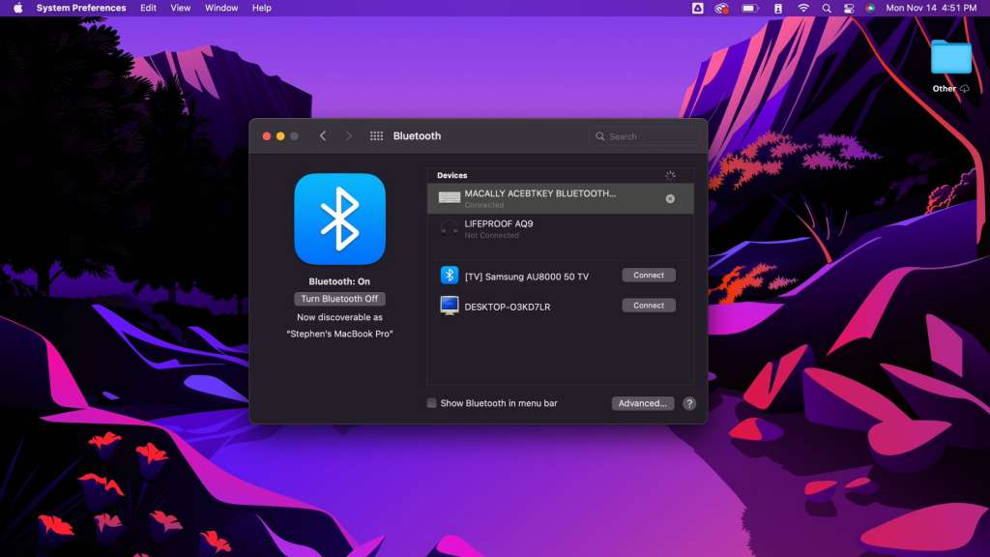Click the headphones icon next to LIFEPROOF AQ9
The image size is (990, 557).
pyautogui.click(x=449, y=227)
